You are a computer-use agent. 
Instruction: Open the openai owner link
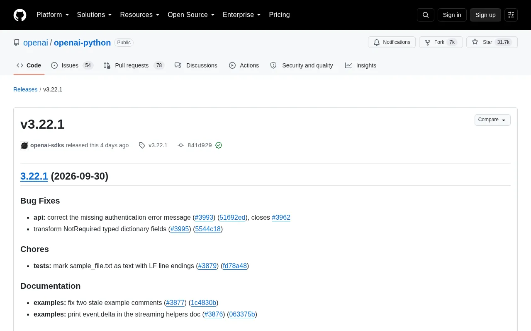(36, 43)
